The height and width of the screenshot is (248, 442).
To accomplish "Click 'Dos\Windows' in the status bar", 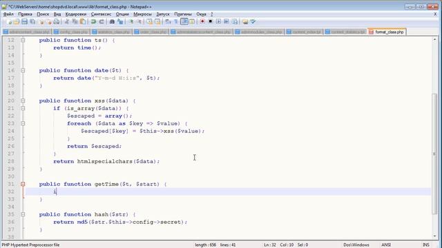I will (x=356, y=245).
